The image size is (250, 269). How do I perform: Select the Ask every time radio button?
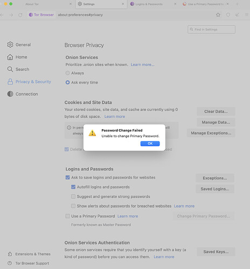click(x=67, y=82)
